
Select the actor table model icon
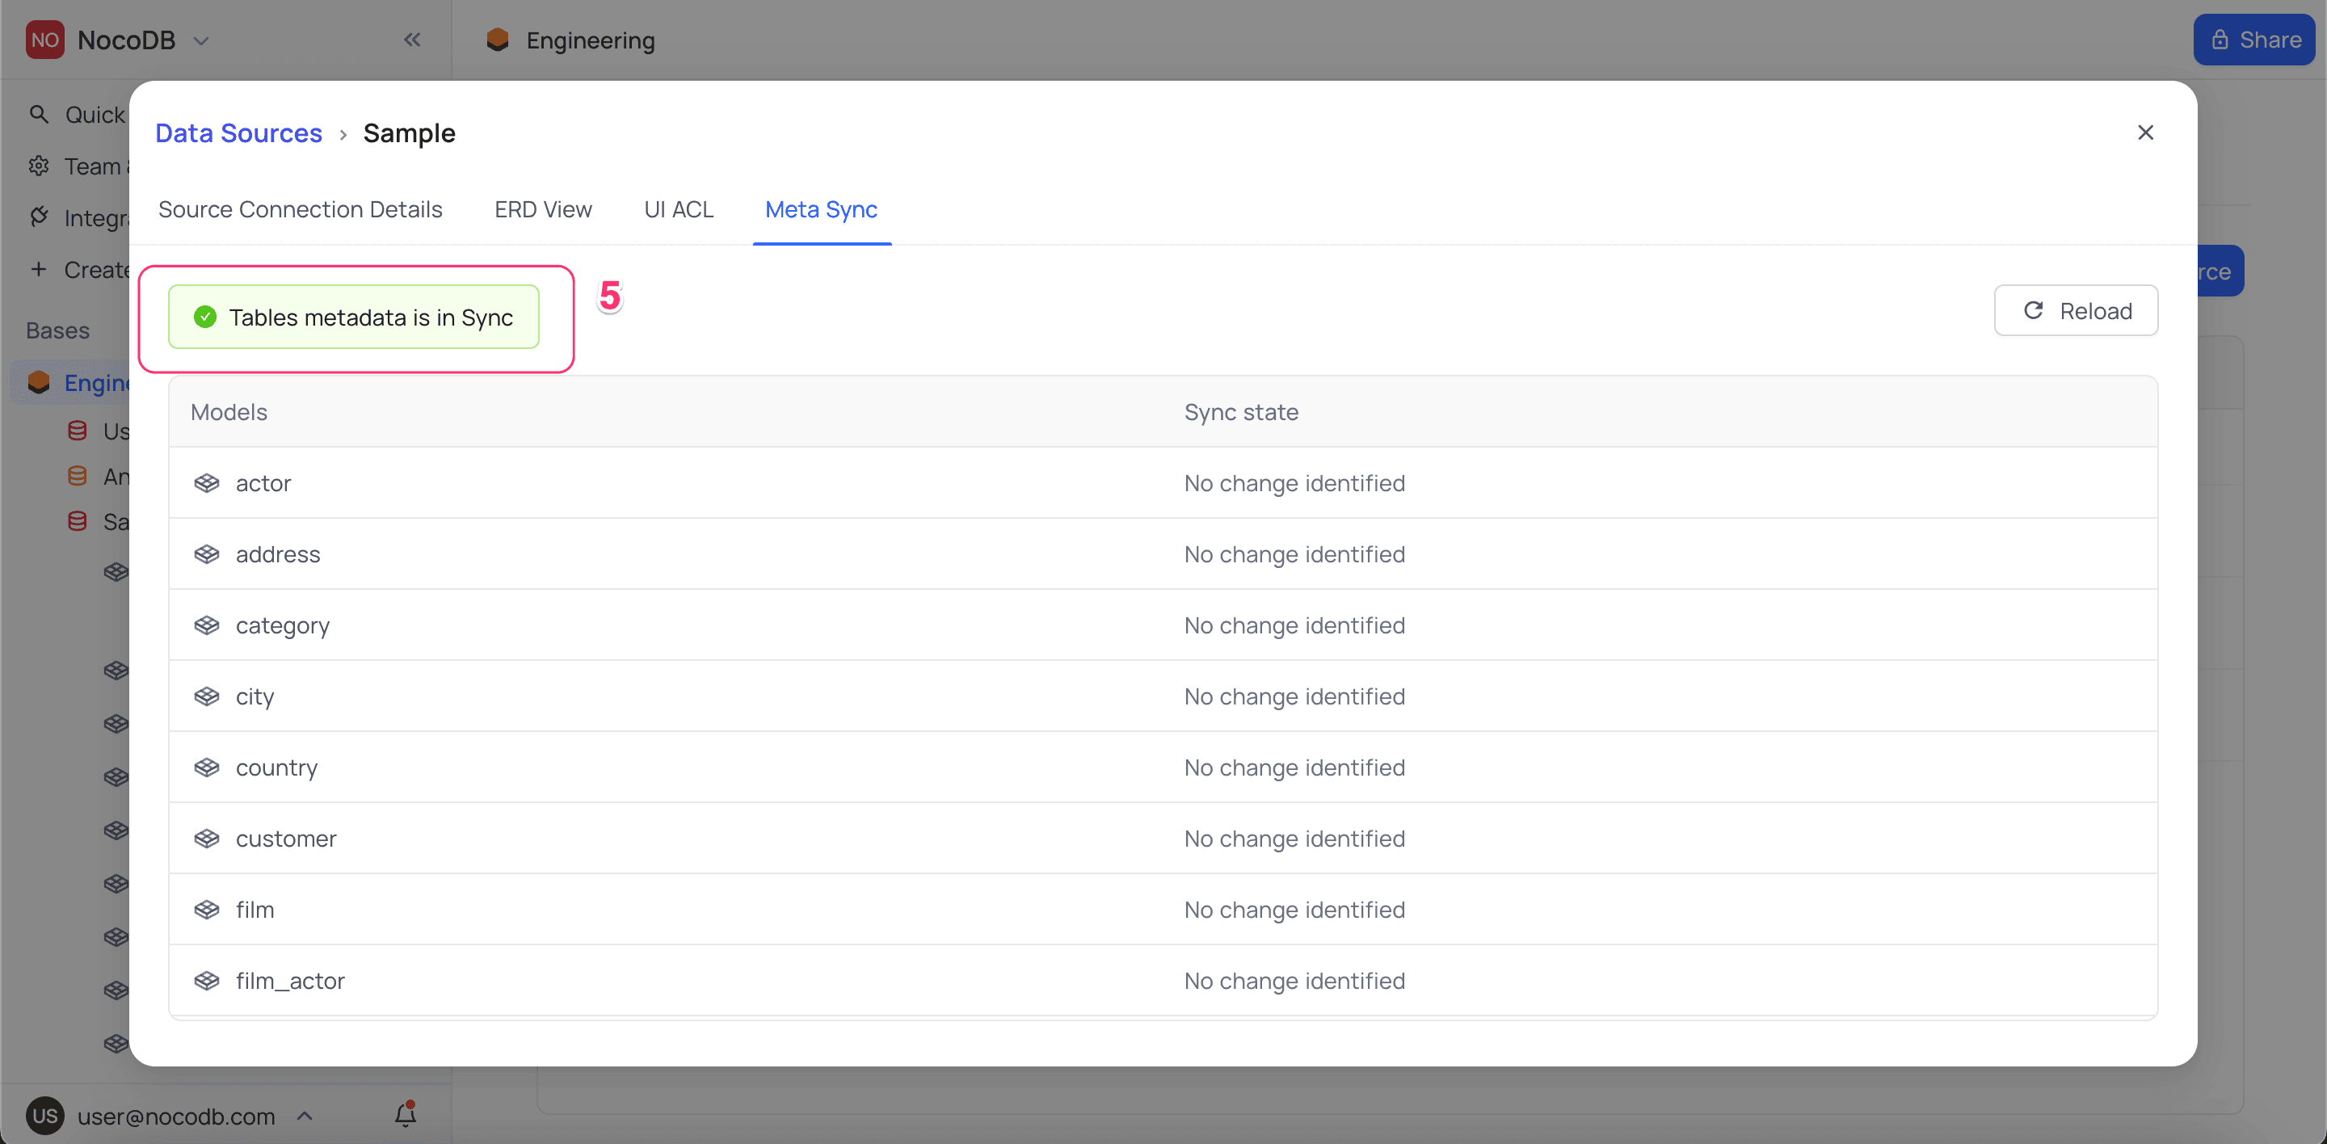[x=207, y=482]
